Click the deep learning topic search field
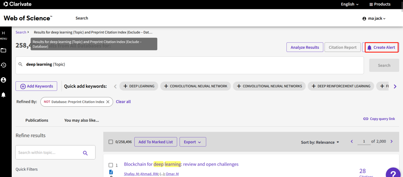The image size is (403, 177). coord(190,65)
